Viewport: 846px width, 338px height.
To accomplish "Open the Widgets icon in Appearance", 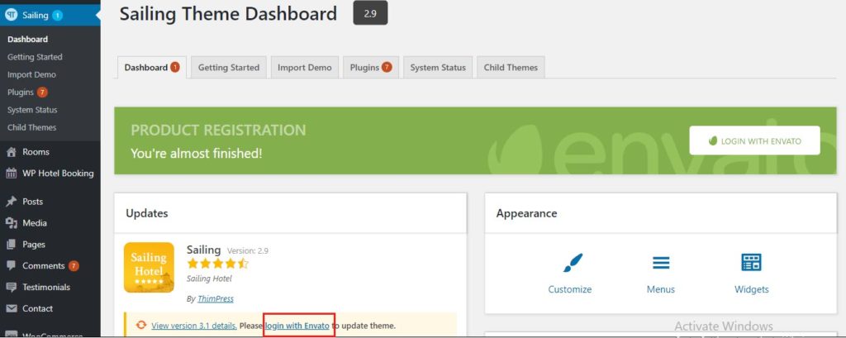I will coord(751,263).
